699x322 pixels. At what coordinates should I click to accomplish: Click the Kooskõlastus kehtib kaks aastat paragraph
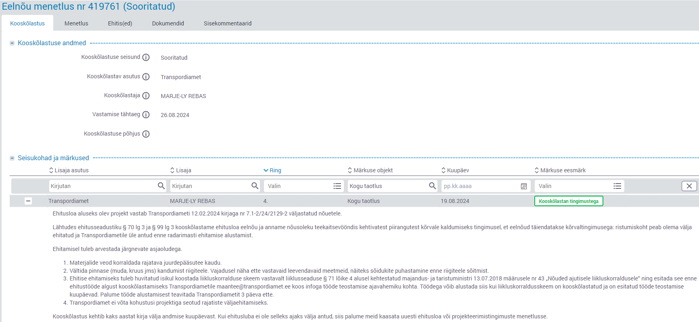(300, 316)
